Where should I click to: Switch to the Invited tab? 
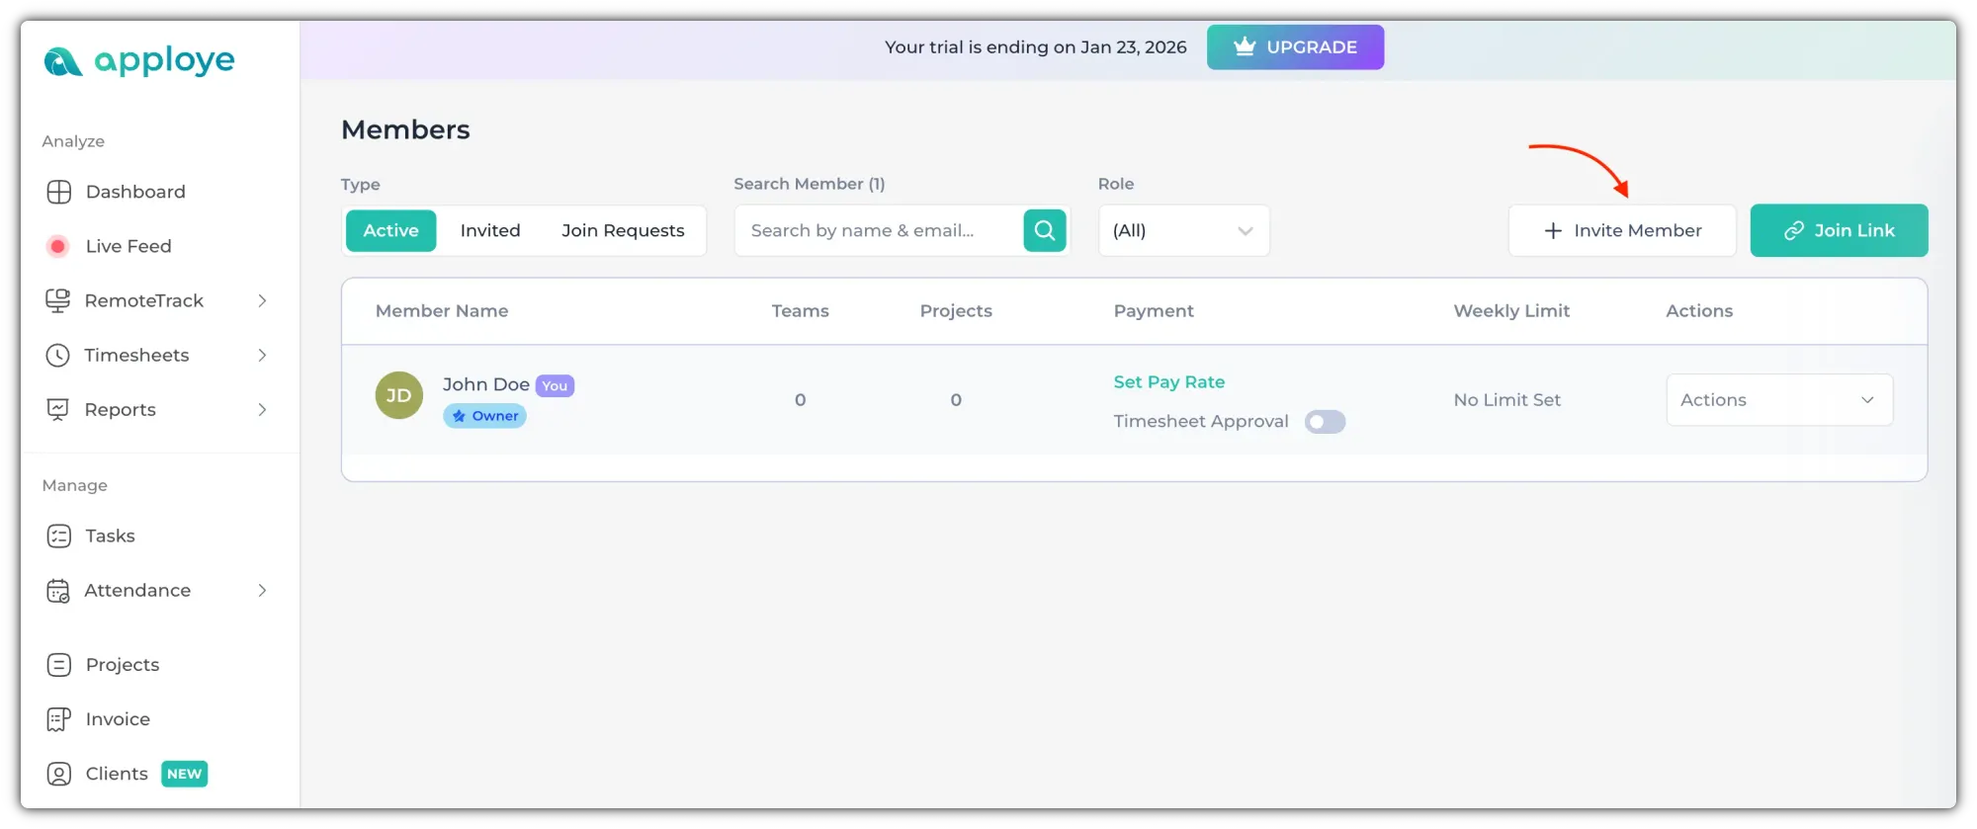(490, 230)
